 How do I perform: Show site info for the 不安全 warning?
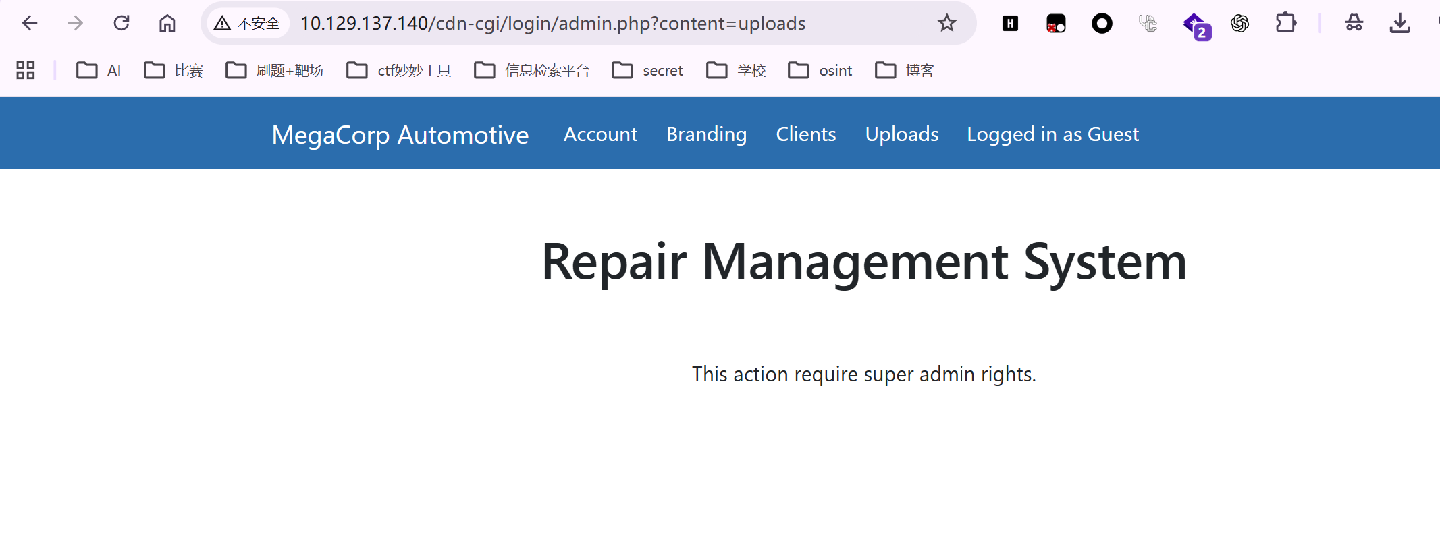tap(247, 24)
